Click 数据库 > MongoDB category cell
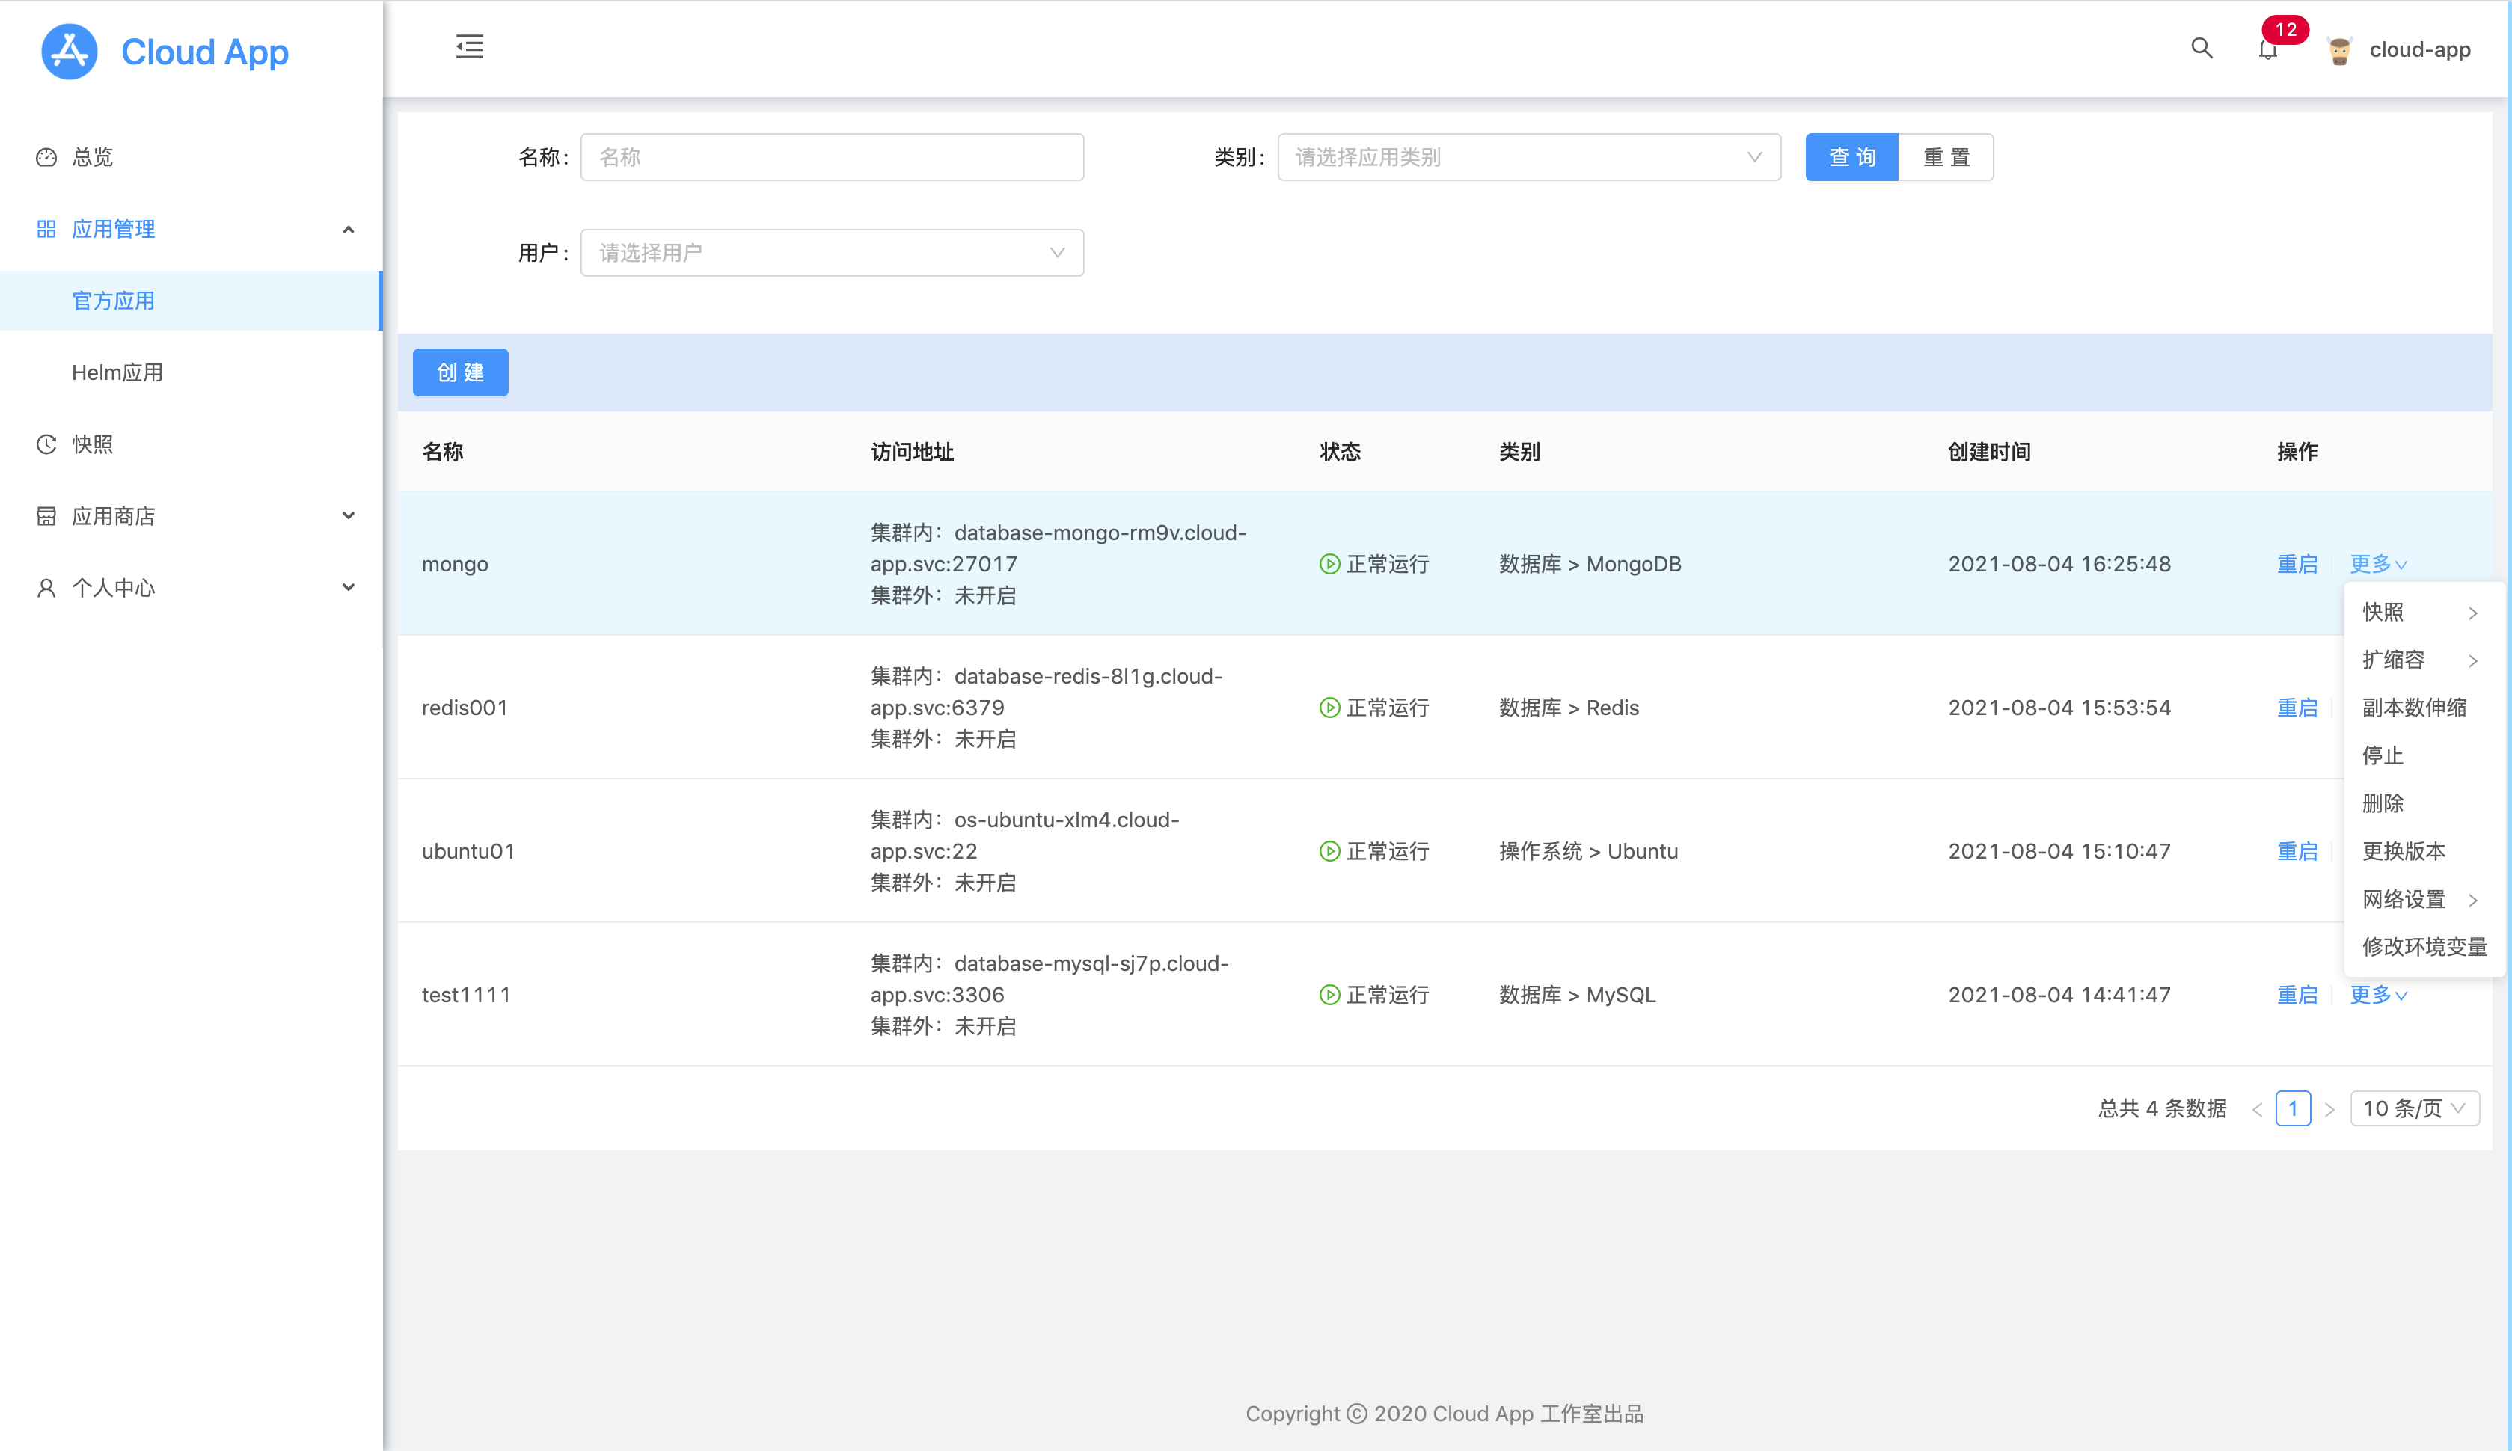This screenshot has height=1451, width=2512. (1590, 564)
